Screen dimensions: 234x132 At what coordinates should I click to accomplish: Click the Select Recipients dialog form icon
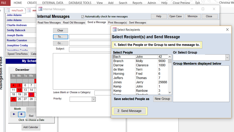coord(114,30)
